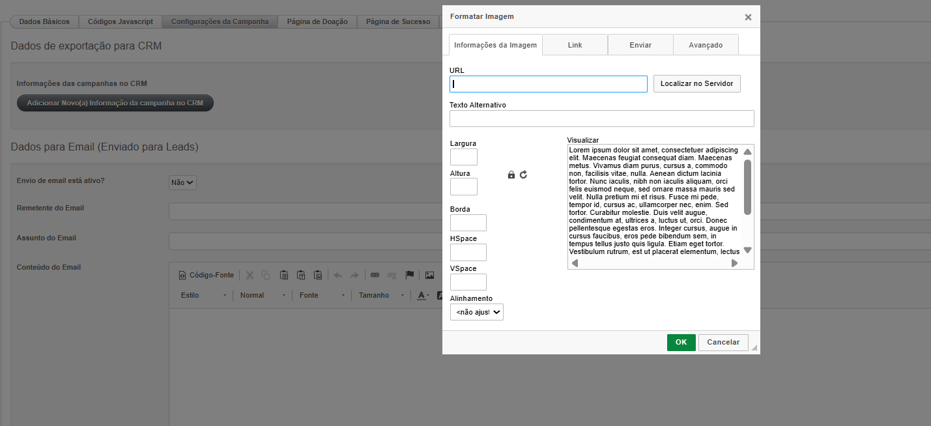Click the HSpace input field
Screen dimensions: 931x426
pos(468,253)
